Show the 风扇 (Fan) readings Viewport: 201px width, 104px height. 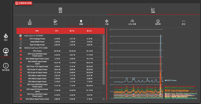coord(107,22)
